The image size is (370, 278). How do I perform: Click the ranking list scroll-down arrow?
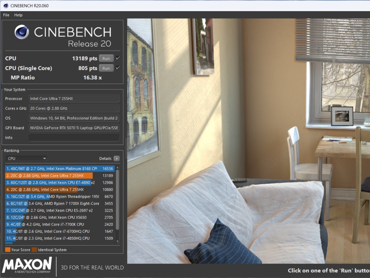point(117,241)
